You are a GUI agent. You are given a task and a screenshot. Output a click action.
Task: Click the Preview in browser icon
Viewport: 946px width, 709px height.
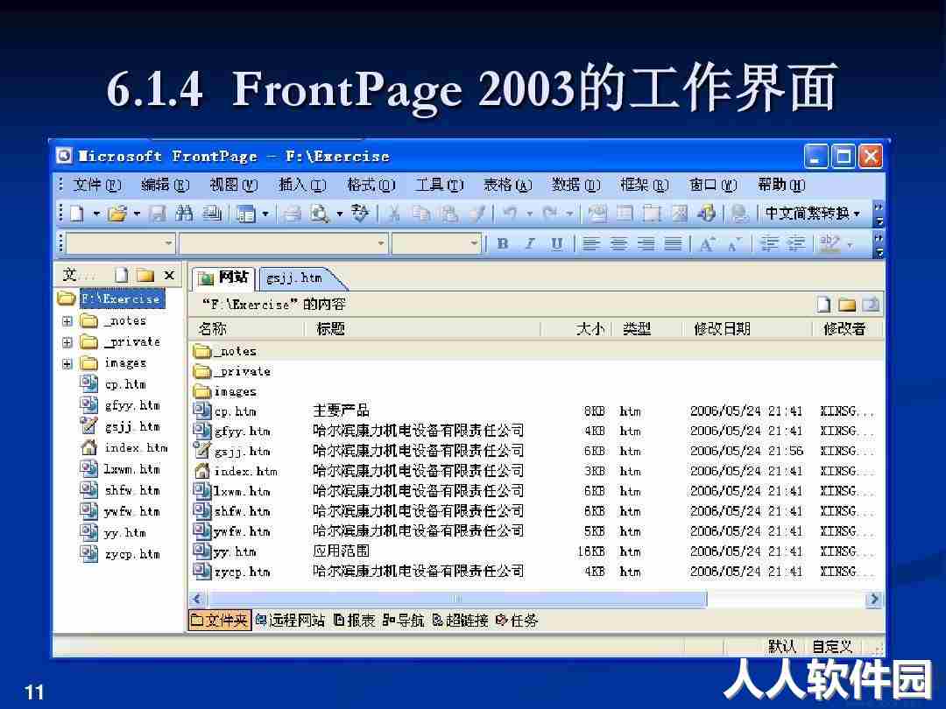[x=319, y=214]
